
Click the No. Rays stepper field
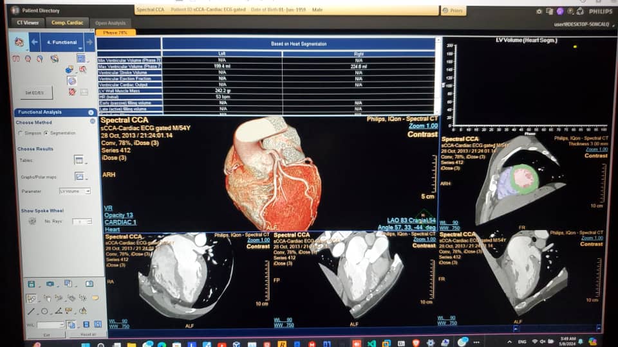(x=82, y=222)
